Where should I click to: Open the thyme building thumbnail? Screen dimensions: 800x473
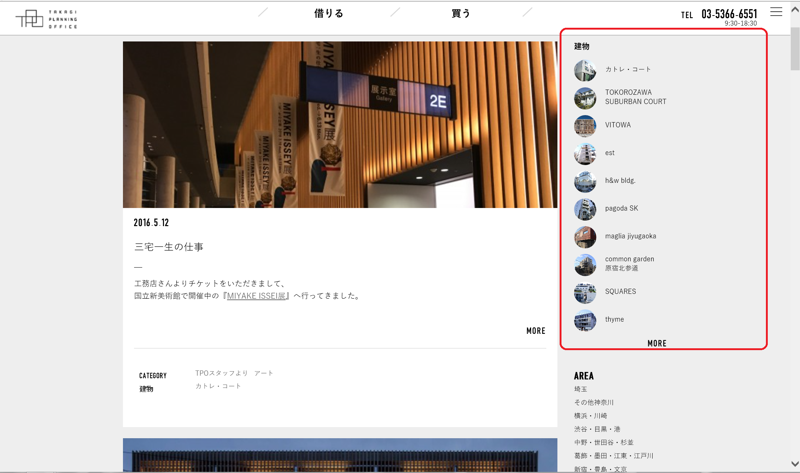[585, 320]
